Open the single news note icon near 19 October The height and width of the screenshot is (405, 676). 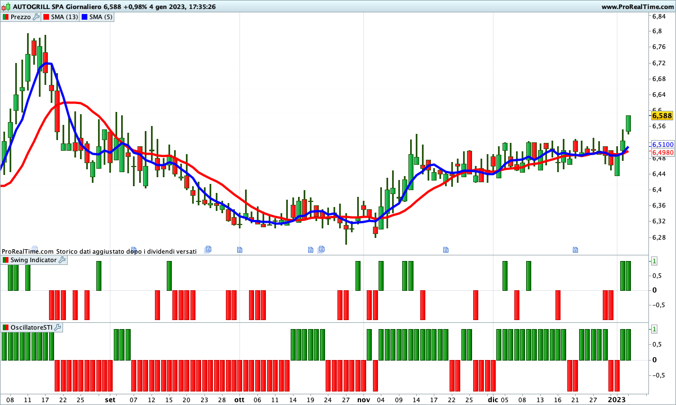pyautogui.click(x=310, y=249)
